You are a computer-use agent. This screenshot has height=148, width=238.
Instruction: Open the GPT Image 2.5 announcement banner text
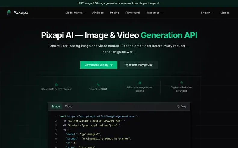pyautogui.click(x=117, y=3)
